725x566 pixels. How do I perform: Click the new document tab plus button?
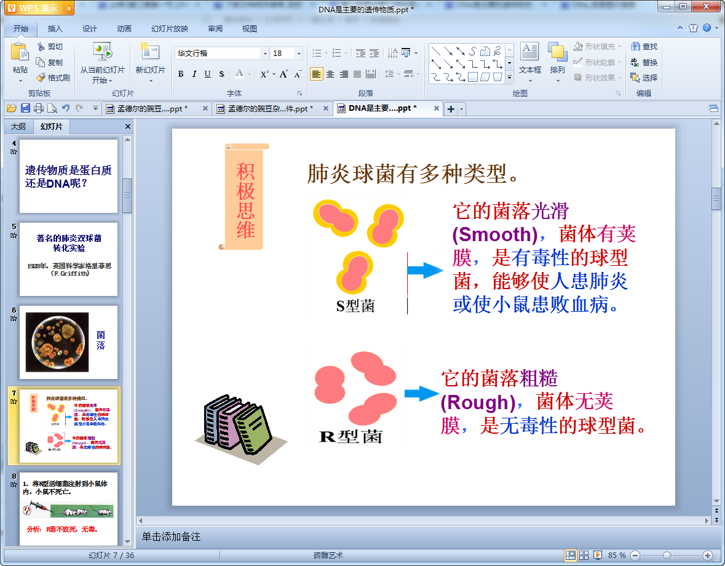point(450,109)
